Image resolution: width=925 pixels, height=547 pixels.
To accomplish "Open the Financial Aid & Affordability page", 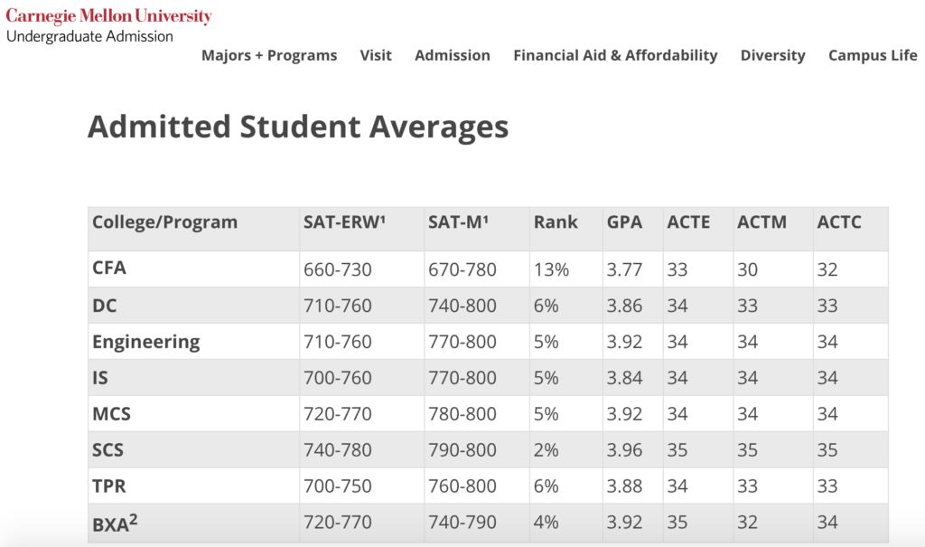I will 615,55.
